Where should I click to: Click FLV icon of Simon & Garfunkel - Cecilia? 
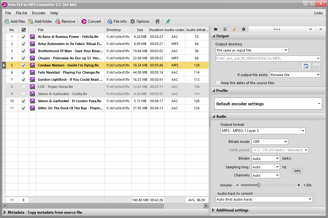(32, 94)
